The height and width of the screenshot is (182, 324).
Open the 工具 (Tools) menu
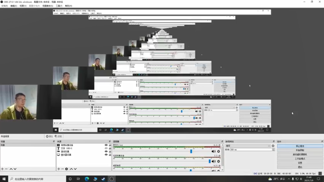click(x=59, y=6)
